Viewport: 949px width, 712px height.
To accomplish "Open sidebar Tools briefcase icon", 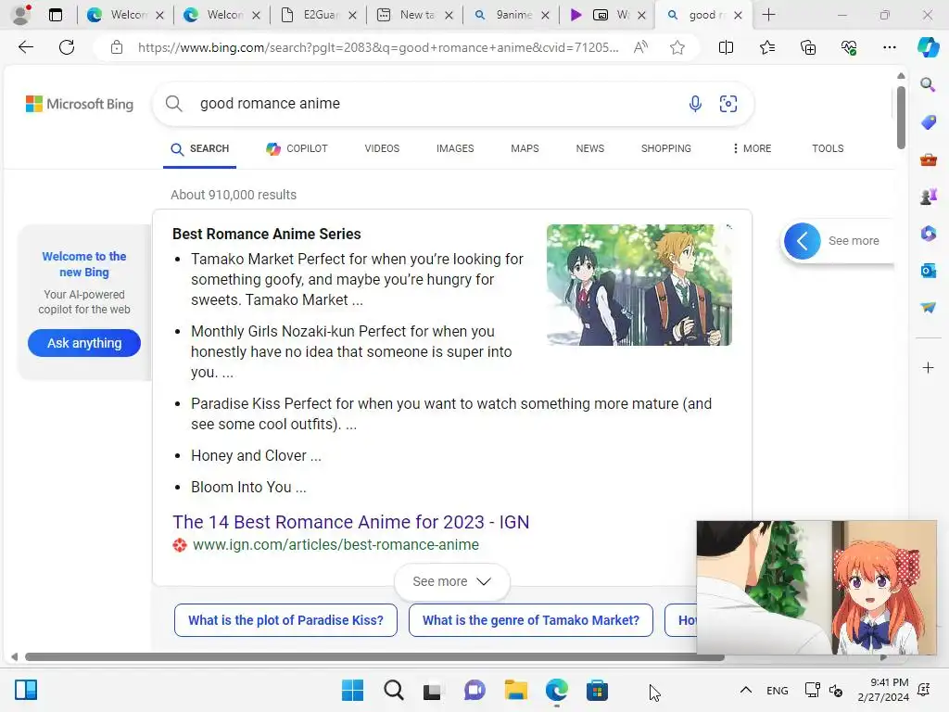I will [x=928, y=159].
